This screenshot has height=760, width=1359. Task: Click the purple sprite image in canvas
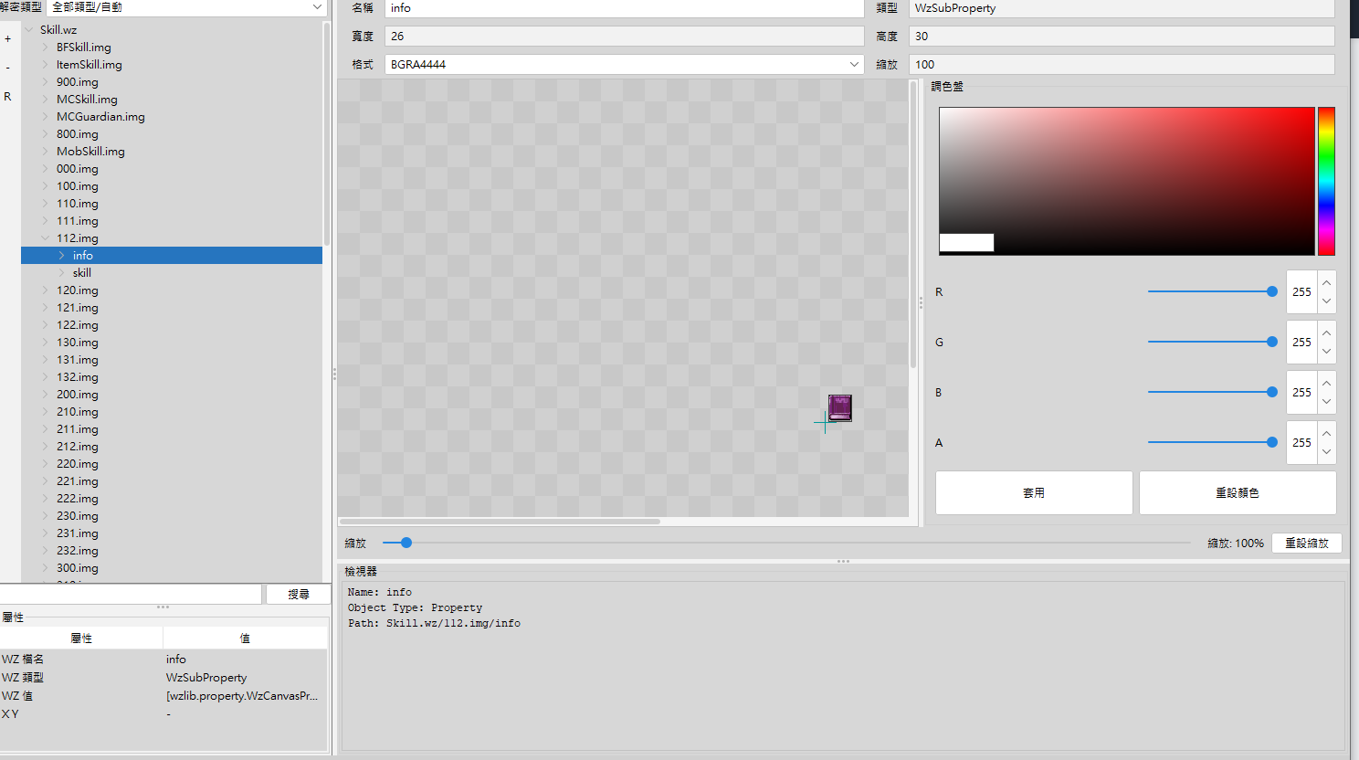click(x=840, y=407)
